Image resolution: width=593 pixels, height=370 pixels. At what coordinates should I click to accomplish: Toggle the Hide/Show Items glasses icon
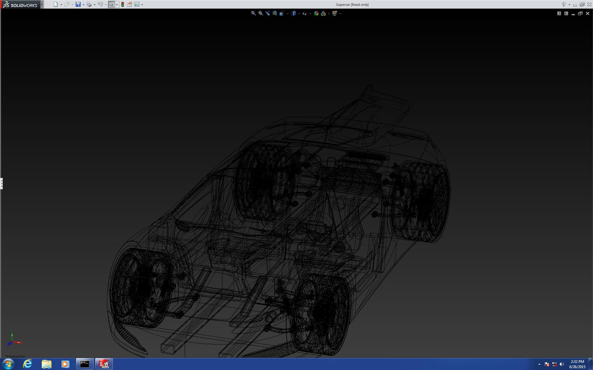click(305, 13)
